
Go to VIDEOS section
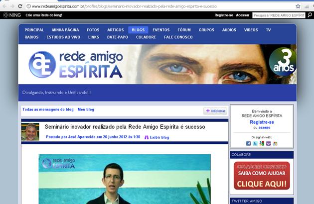coord(251,30)
